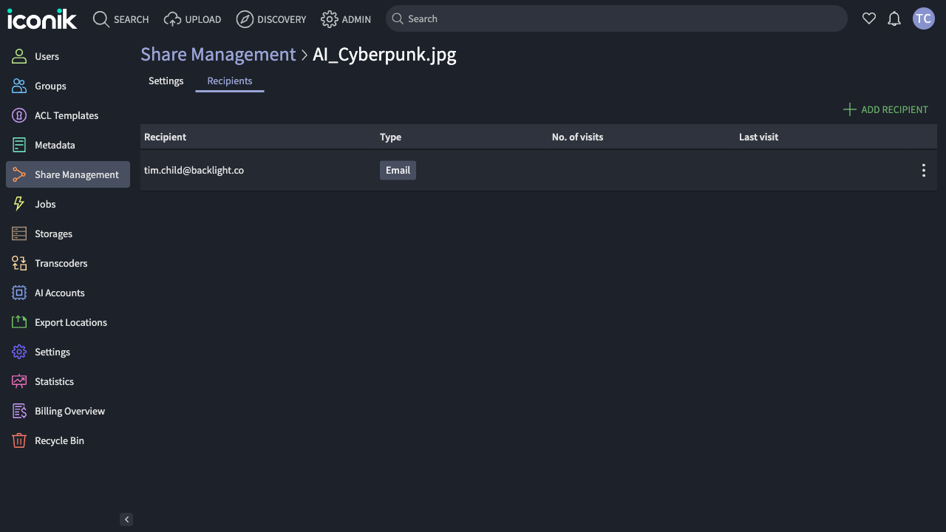Select the Recipients tab
The height and width of the screenshot is (532, 946).
pos(230,81)
